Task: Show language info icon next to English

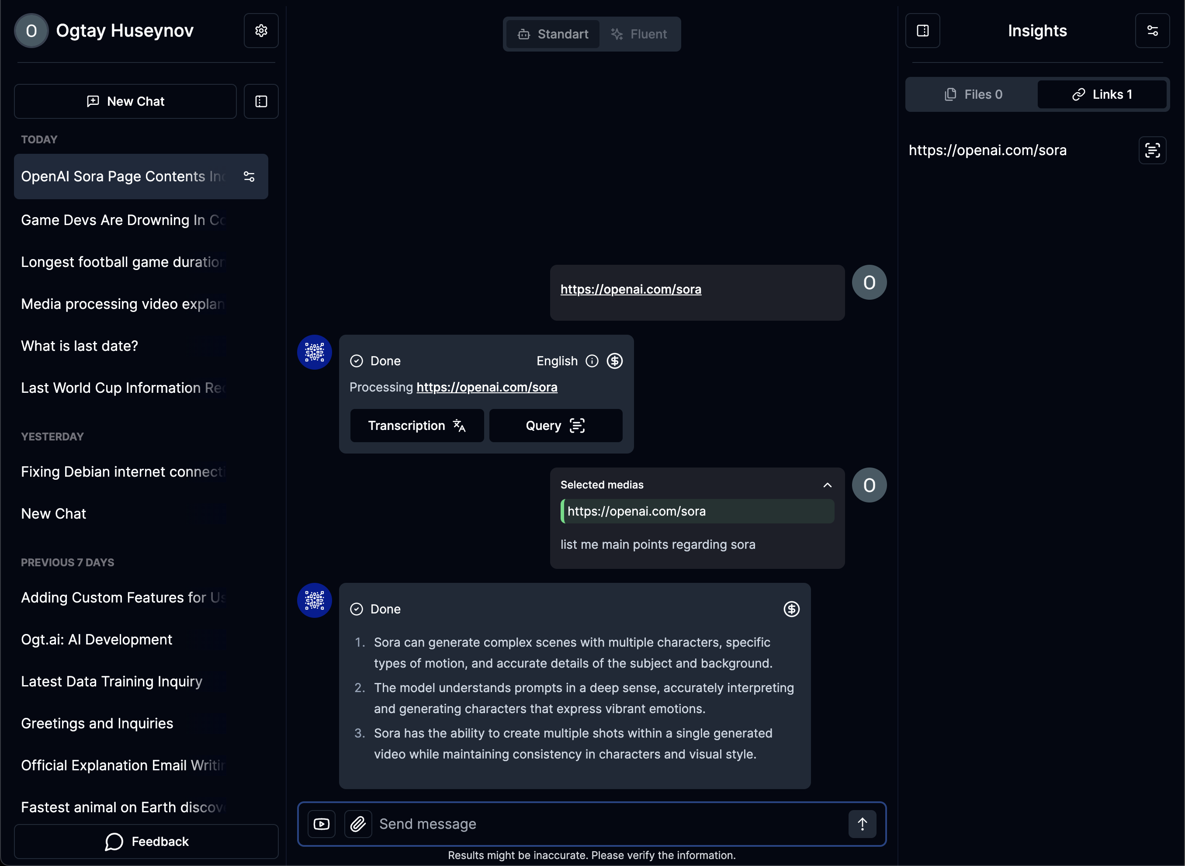Action: pyautogui.click(x=592, y=361)
